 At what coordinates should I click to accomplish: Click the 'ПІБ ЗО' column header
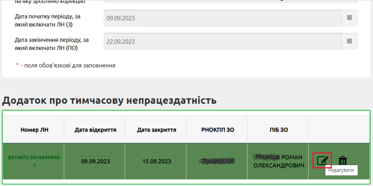click(278, 130)
